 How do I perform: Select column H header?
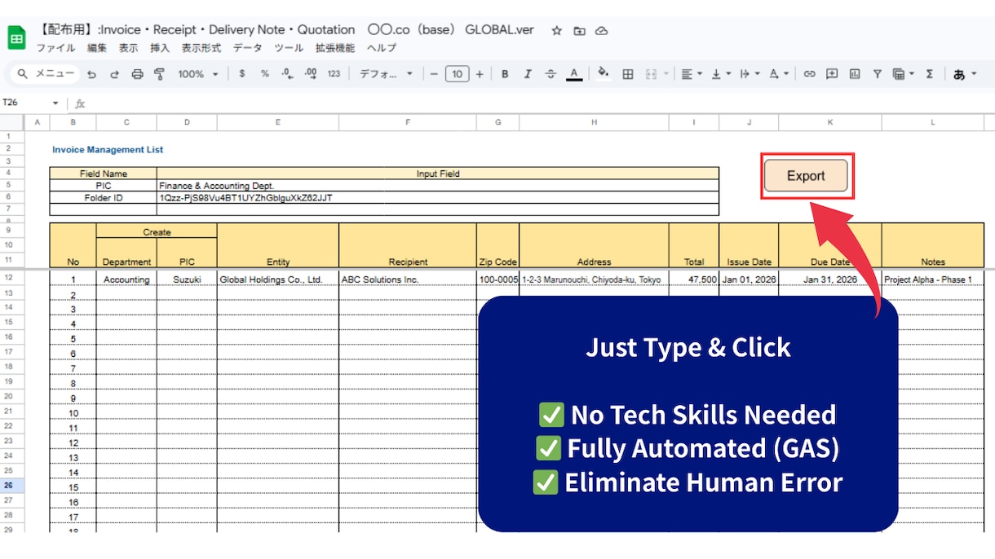[594, 122]
